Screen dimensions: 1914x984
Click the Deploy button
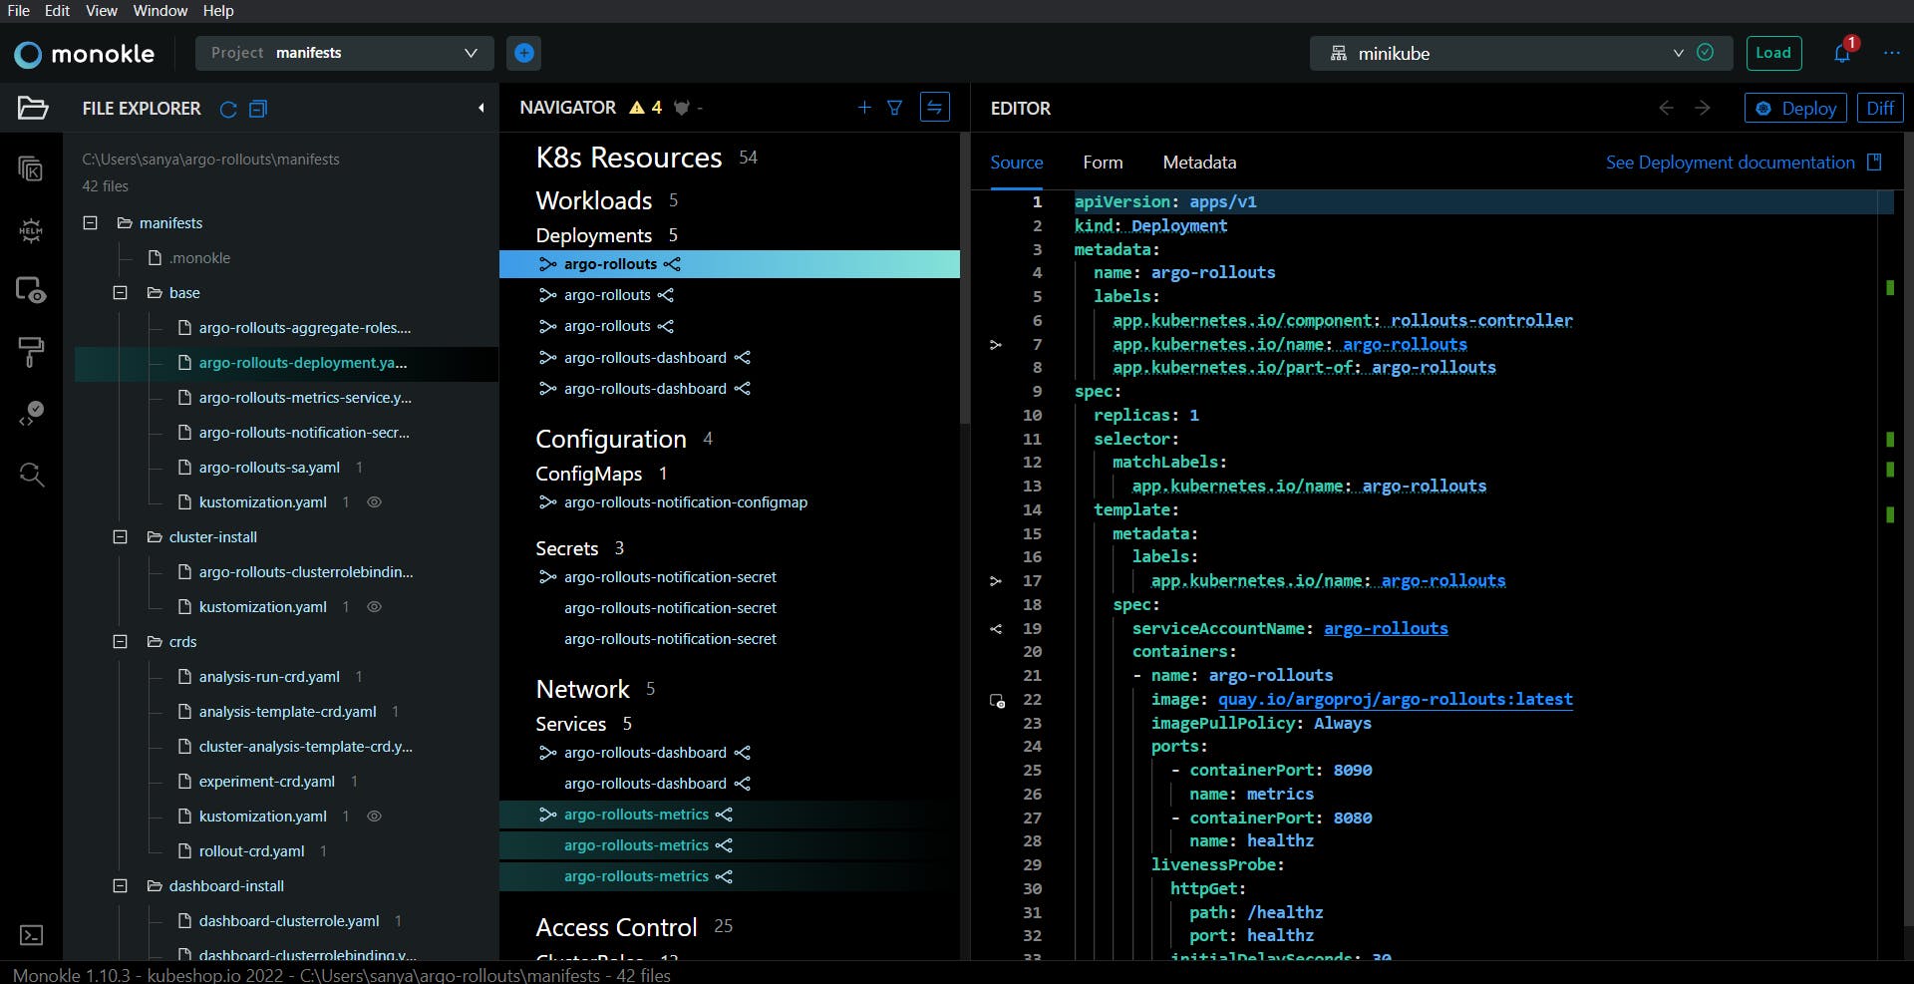pos(1795,108)
